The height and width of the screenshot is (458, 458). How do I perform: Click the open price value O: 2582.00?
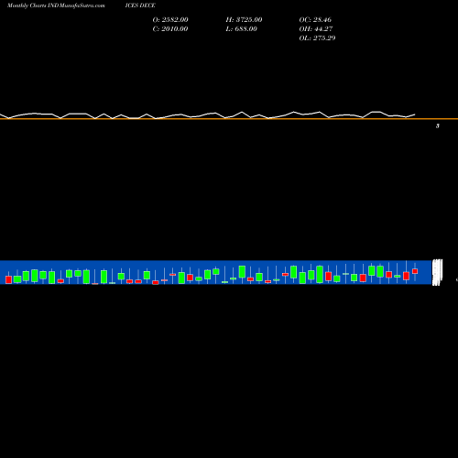pos(170,20)
